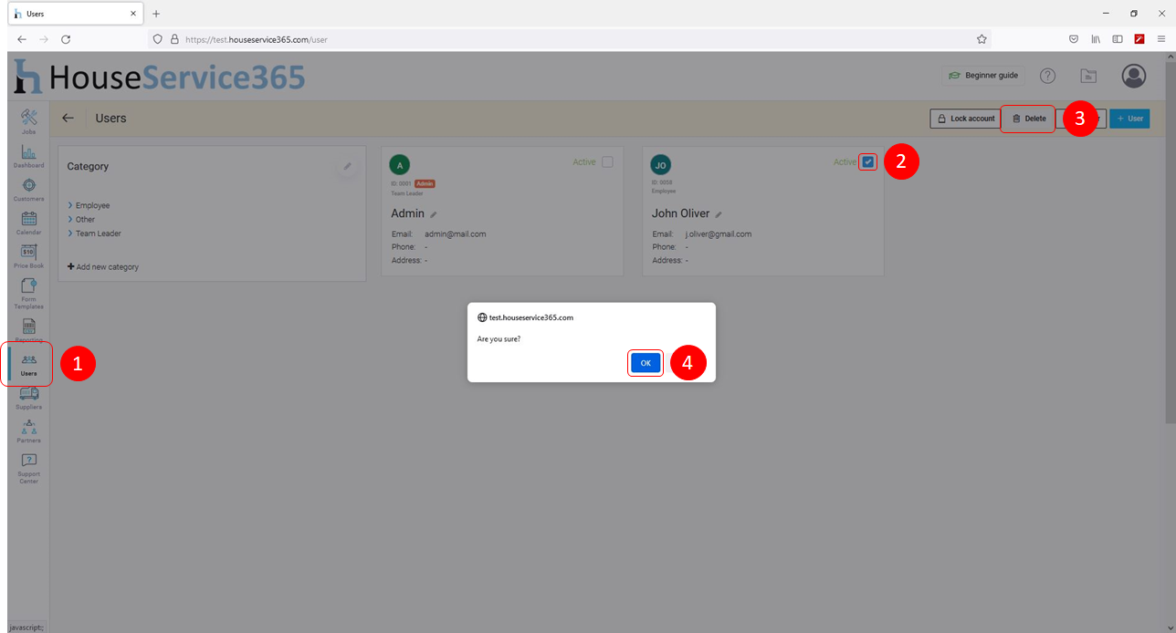This screenshot has height=633, width=1176.
Task: Click the admin@mail.com email text
Action: (455, 234)
